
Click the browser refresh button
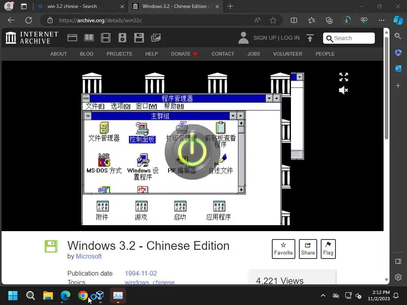tap(29, 20)
